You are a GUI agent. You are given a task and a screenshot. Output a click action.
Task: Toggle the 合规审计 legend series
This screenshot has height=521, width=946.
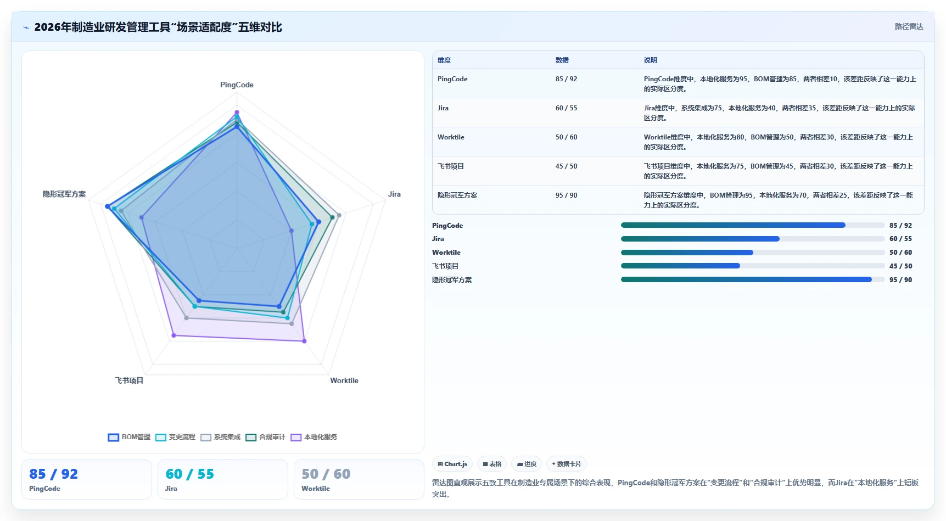(x=265, y=437)
